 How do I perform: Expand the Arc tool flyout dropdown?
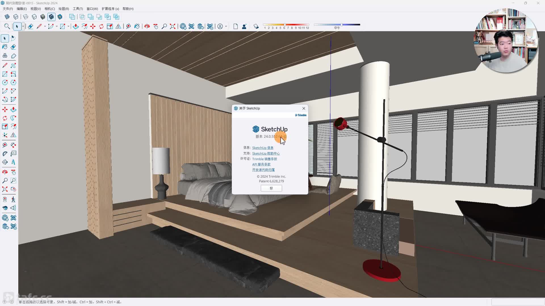coord(57,26)
